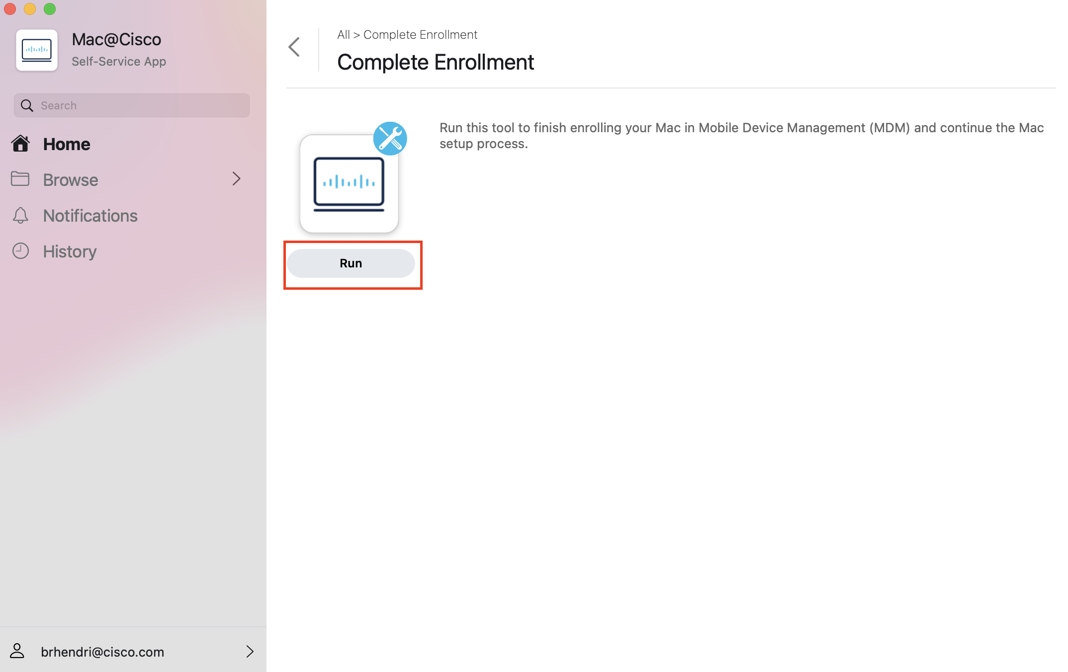Open Notifications in the sidebar

90,216
